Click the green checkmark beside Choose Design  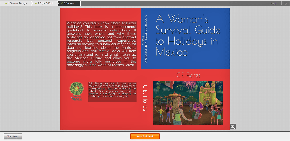6,3
